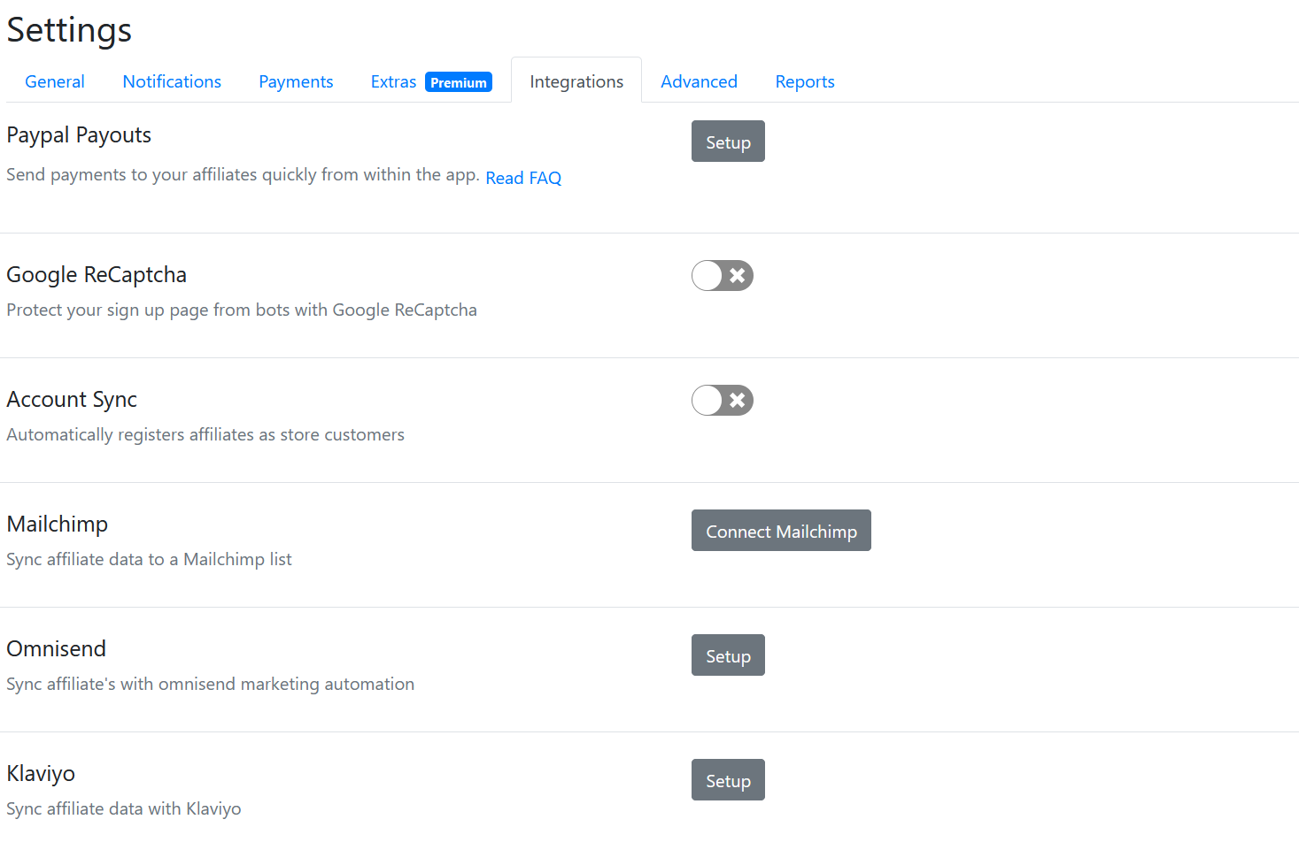The image size is (1299, 850).
Task: Click the Account Sync heading
Action: coord(72,400)
